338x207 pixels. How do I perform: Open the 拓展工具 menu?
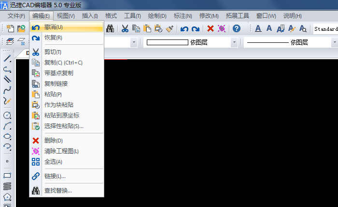[238, 16]
